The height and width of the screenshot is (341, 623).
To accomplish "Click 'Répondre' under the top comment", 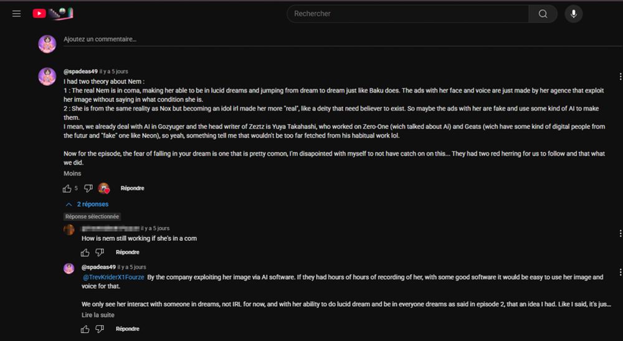I will click(132, 188).
